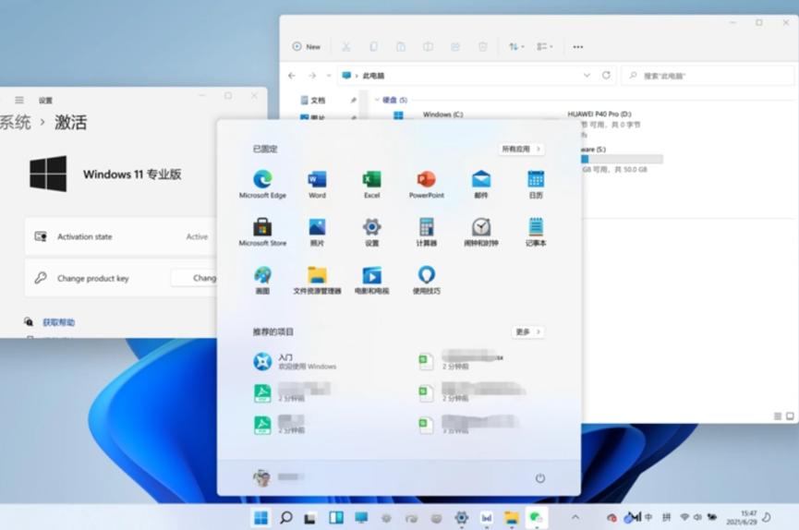
Task: Open Task View on the taskbar
Action: coord(309,518)
